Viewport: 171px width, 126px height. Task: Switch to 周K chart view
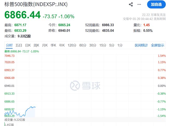pyautogui.click(x=36, y=45)
